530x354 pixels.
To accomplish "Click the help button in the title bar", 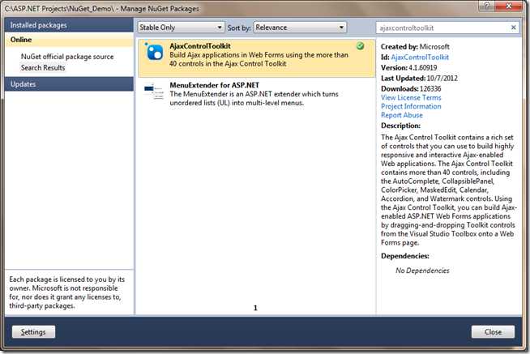I will (486, 6).
